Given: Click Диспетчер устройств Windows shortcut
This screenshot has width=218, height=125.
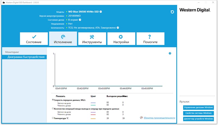Looking at the screenshot, I should pos(198,119).
